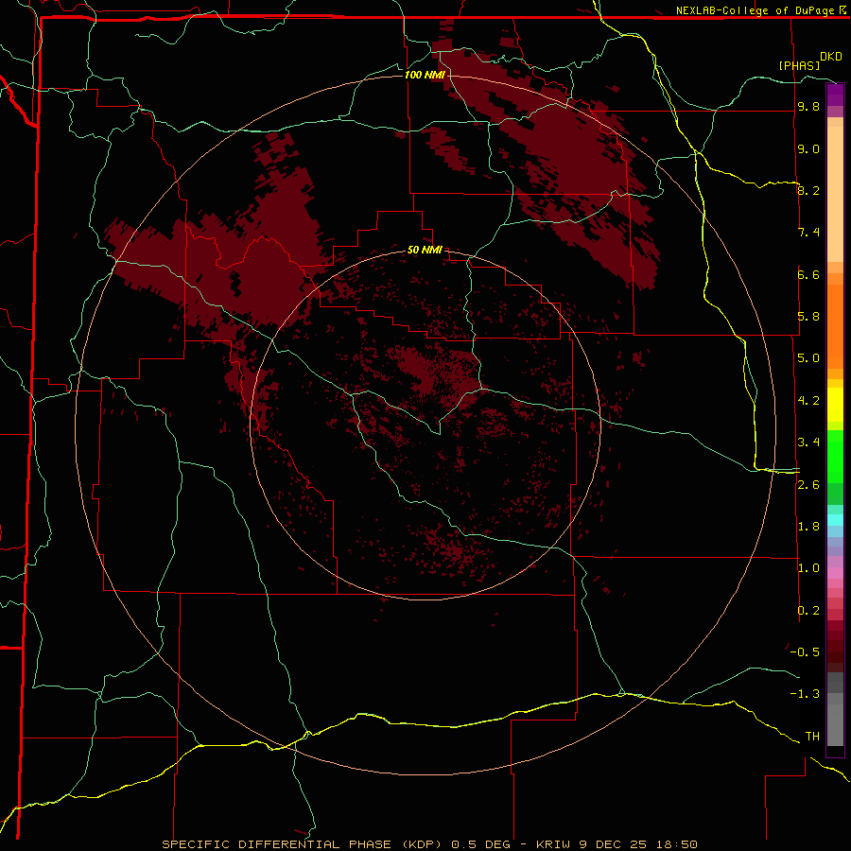
Task: Select the 3.4 value on the color scale
Action: 808,443
